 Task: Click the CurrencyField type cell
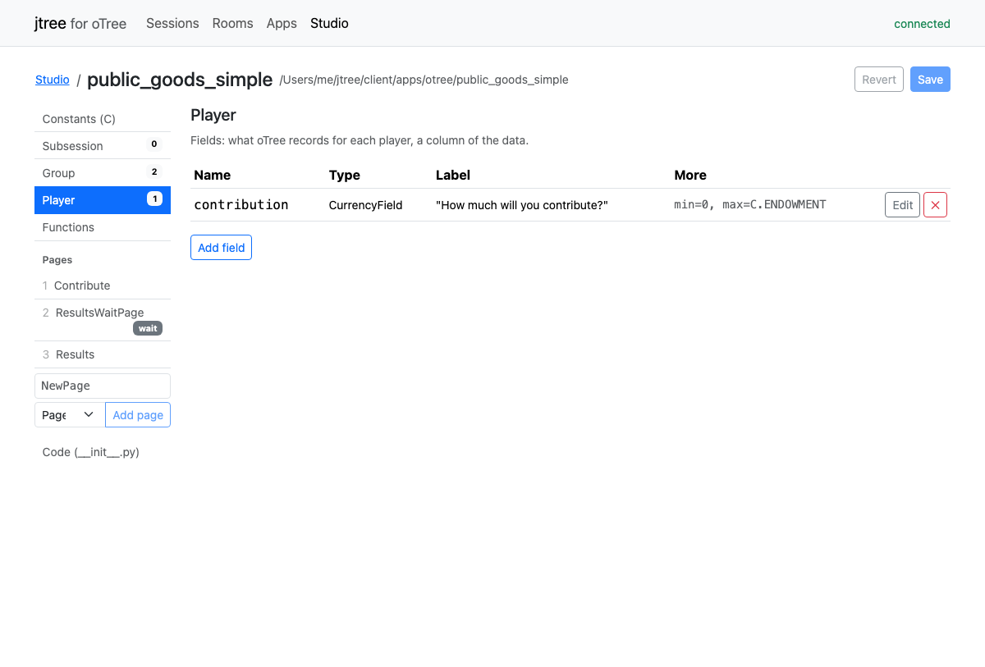pyautogui.click(x=365, y=205)
